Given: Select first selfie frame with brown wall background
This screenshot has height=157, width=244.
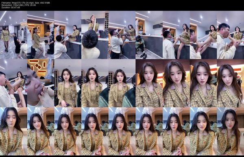Looking at the screenshot, I should pyautogui.click(x=149, y=83).
